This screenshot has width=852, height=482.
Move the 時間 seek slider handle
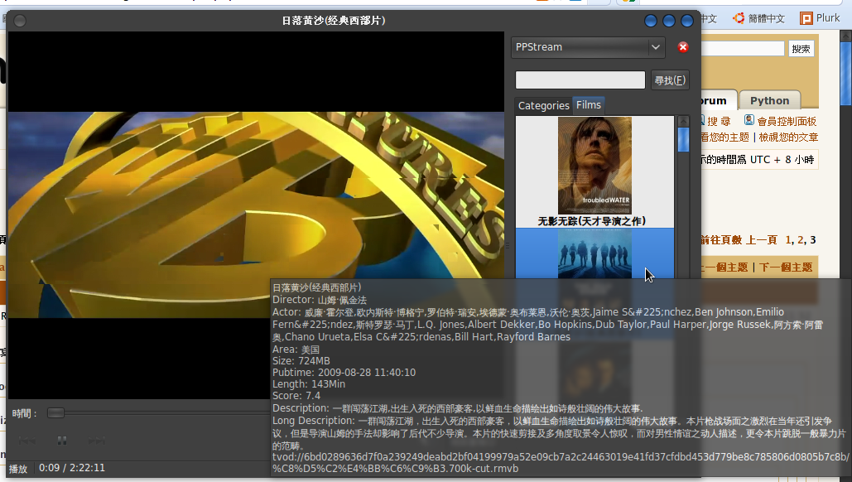(55, 413)
